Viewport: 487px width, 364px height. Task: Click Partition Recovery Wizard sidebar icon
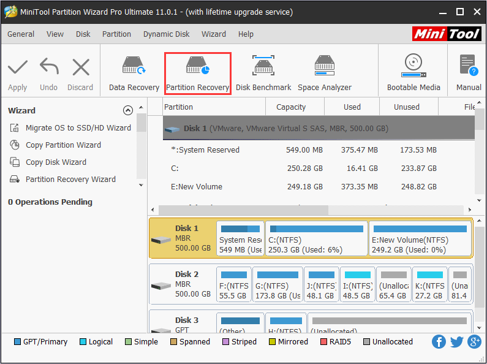click(15, 179)
